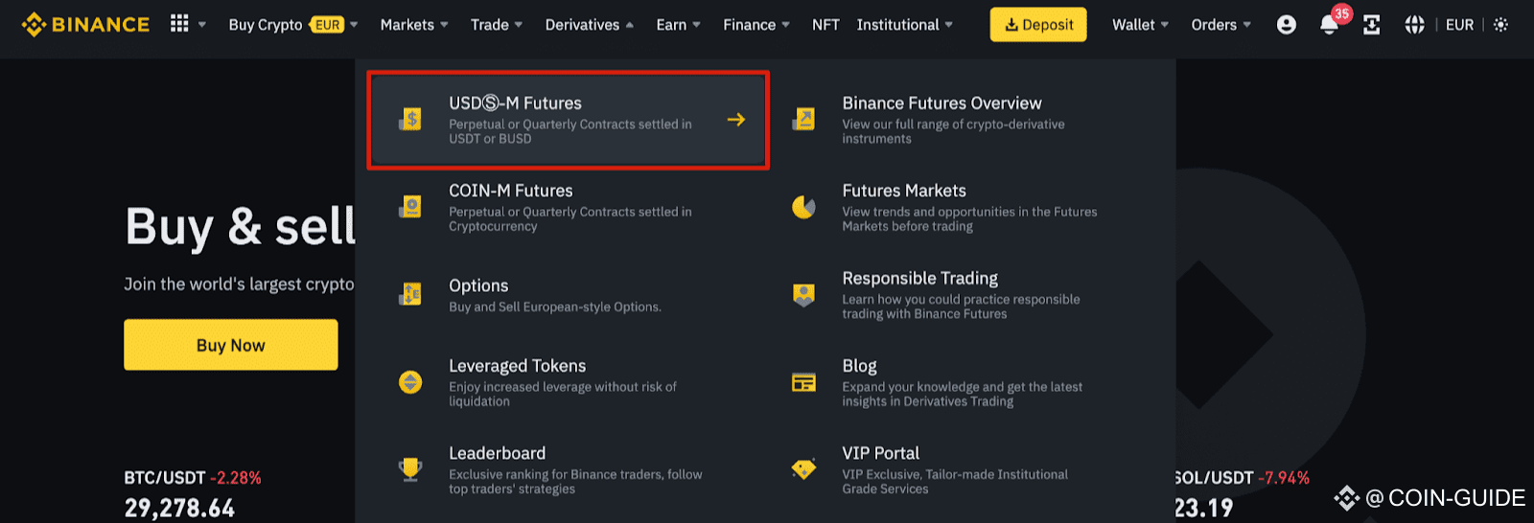Expand the Wallet dropdown
The image size is (1534, 523).
tap(1140, 25)
